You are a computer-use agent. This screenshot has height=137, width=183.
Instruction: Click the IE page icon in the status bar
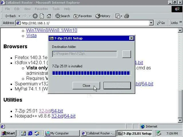point(3,126)
